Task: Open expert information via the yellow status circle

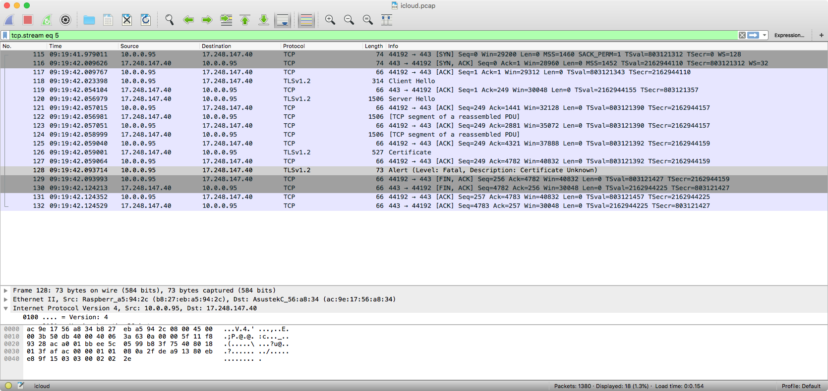Action: [x=8, y=386]
